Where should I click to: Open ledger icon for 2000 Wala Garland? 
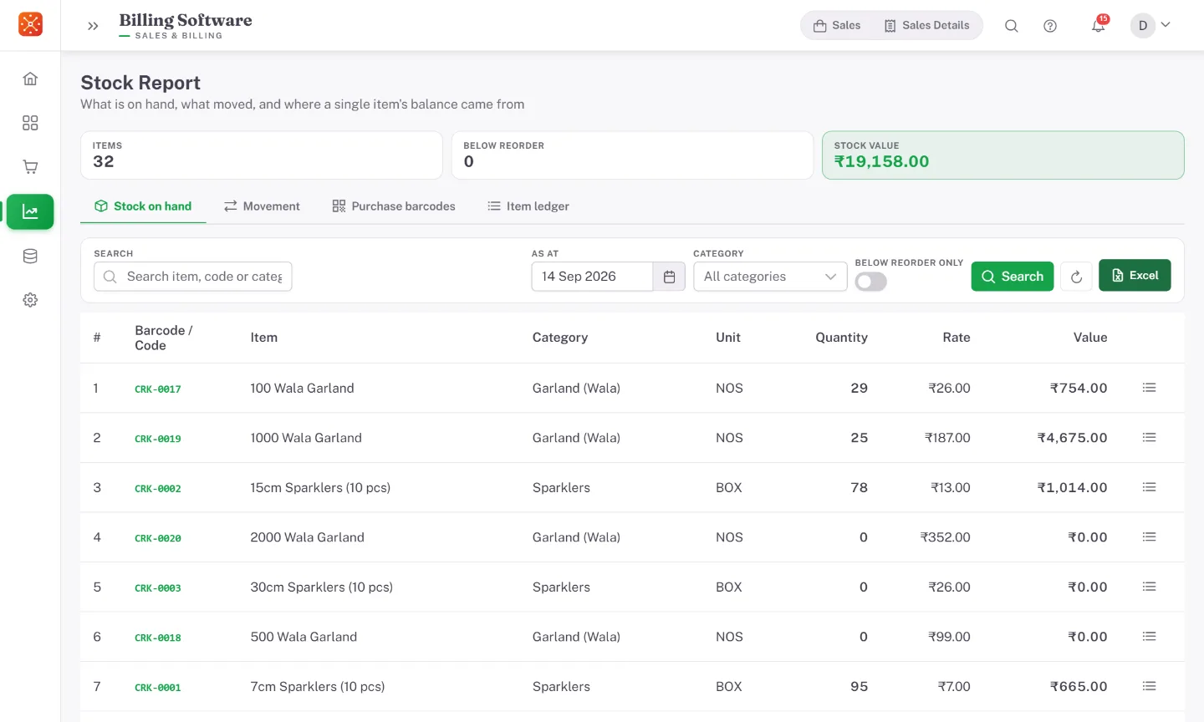pyautogui.click(x=1150, y=537)
